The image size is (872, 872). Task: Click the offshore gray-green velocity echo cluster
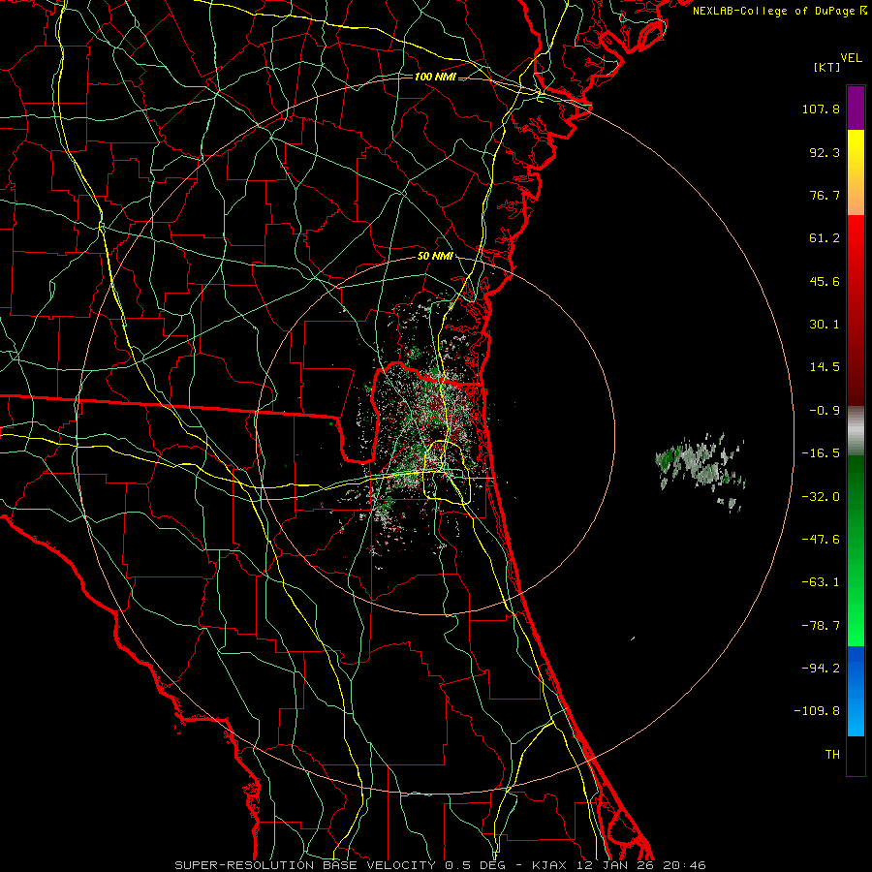701,467
